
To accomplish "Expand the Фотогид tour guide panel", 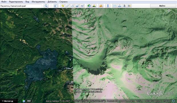I will point(8,101).
